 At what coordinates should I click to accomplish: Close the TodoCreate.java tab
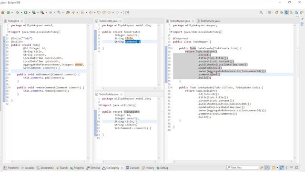tap(121, 21)
